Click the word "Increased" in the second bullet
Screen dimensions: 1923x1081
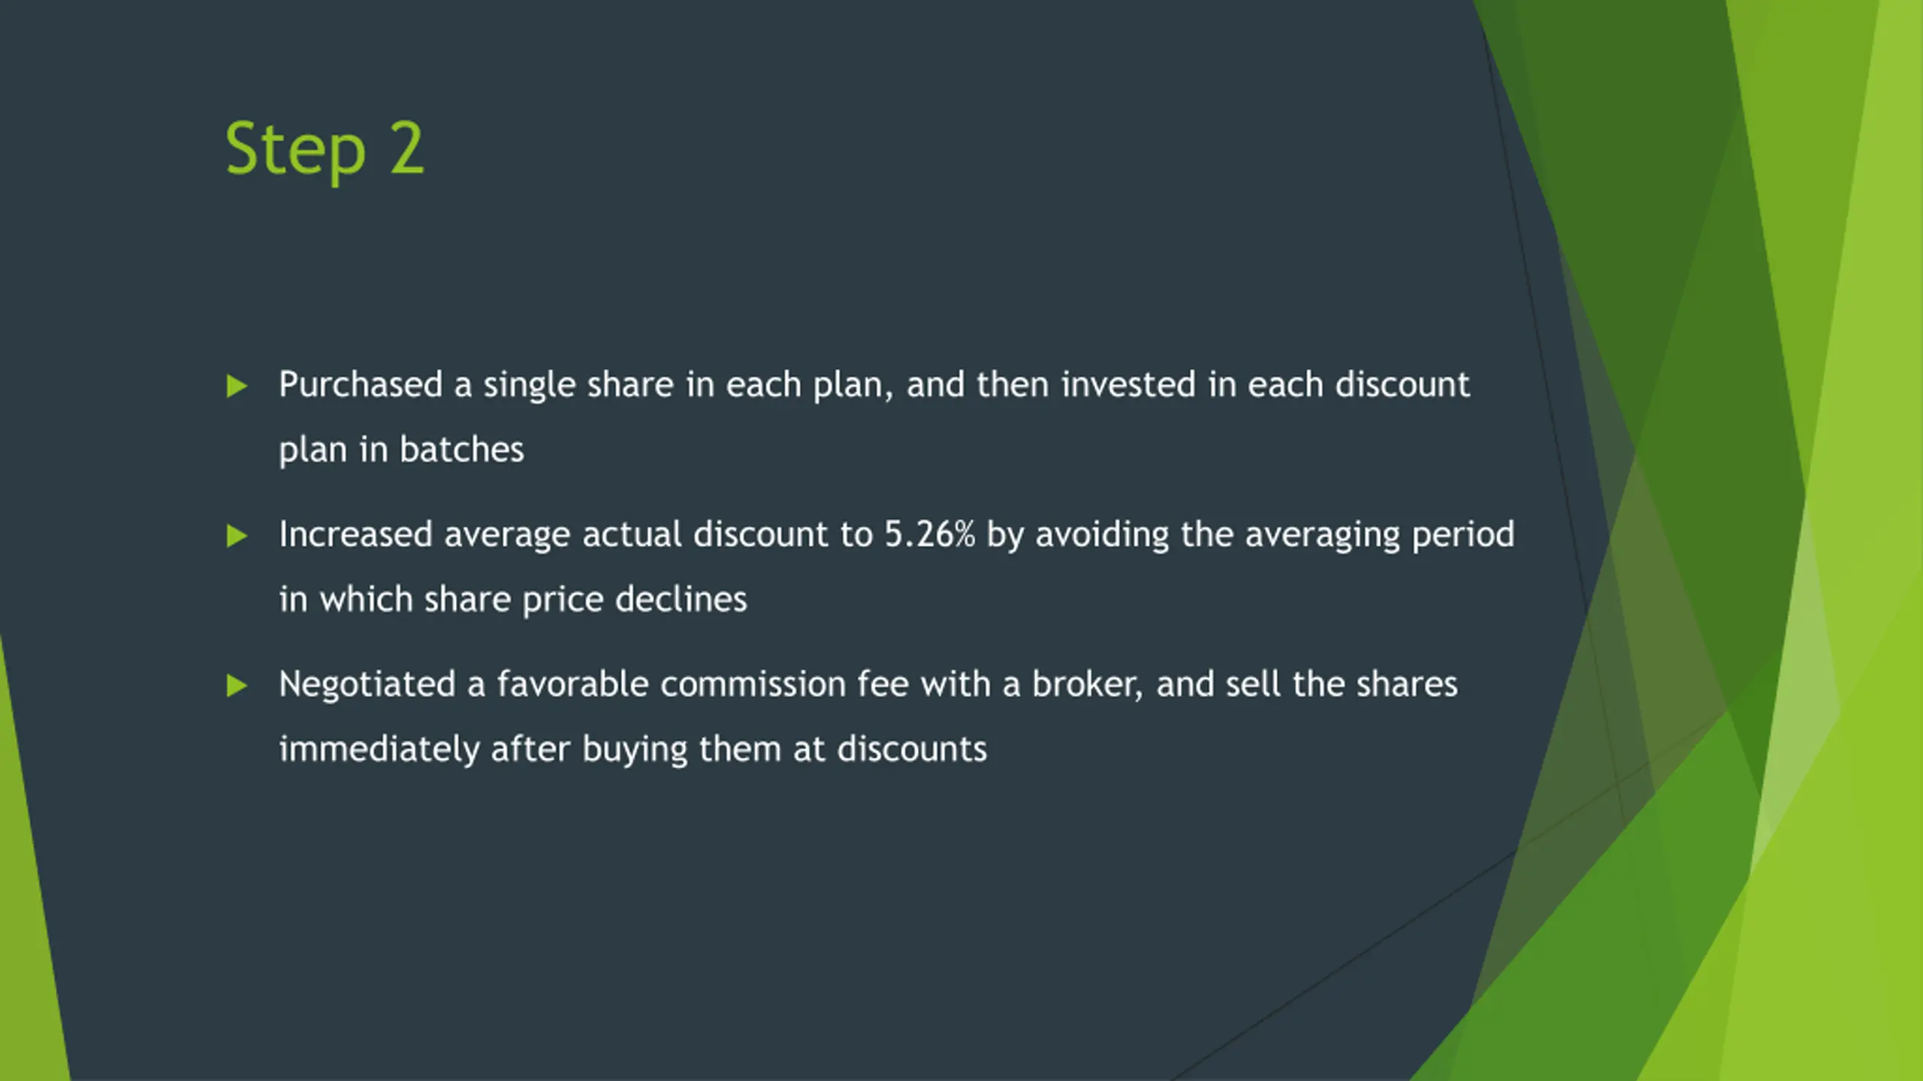(356, 534)
